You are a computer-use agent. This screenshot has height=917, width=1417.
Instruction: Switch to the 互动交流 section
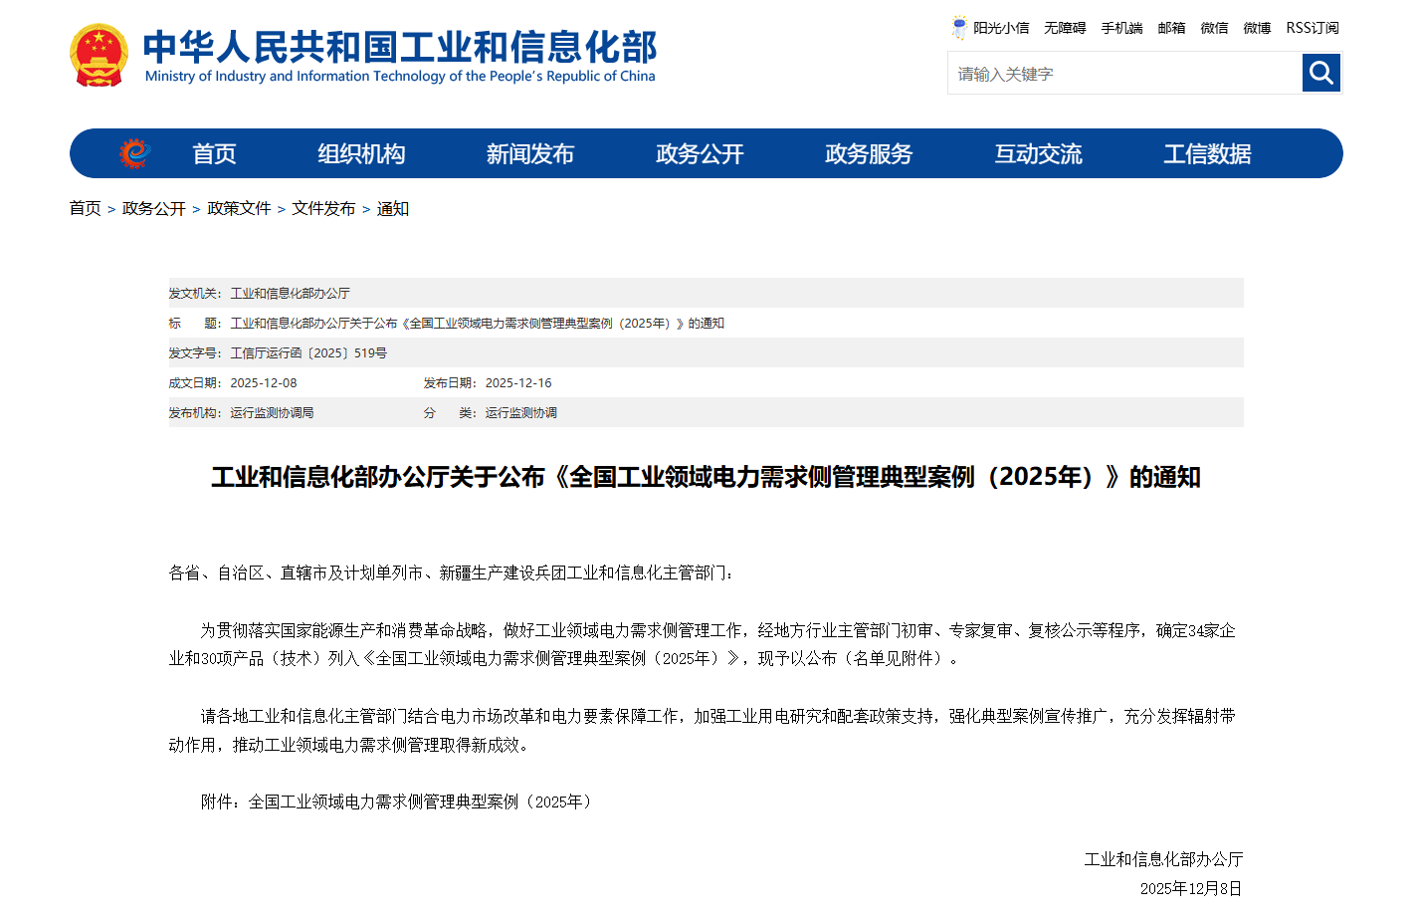coord(1038,153)
